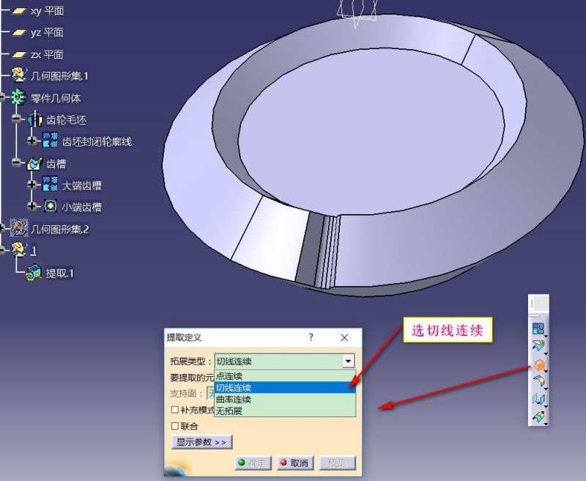Viewport: 586px width, 481px height.
Task: Click the 取消 button
Action: pos(293,463)
